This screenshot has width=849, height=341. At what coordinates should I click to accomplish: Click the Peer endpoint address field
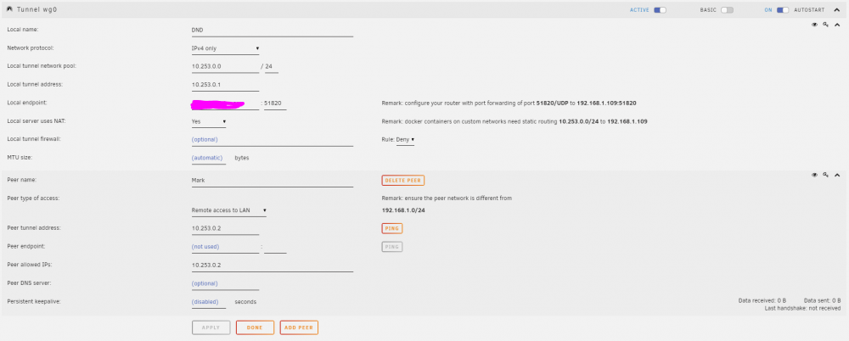225,247
